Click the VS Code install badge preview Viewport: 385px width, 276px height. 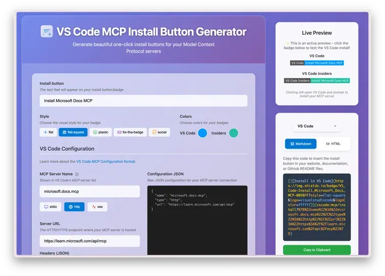317,63
